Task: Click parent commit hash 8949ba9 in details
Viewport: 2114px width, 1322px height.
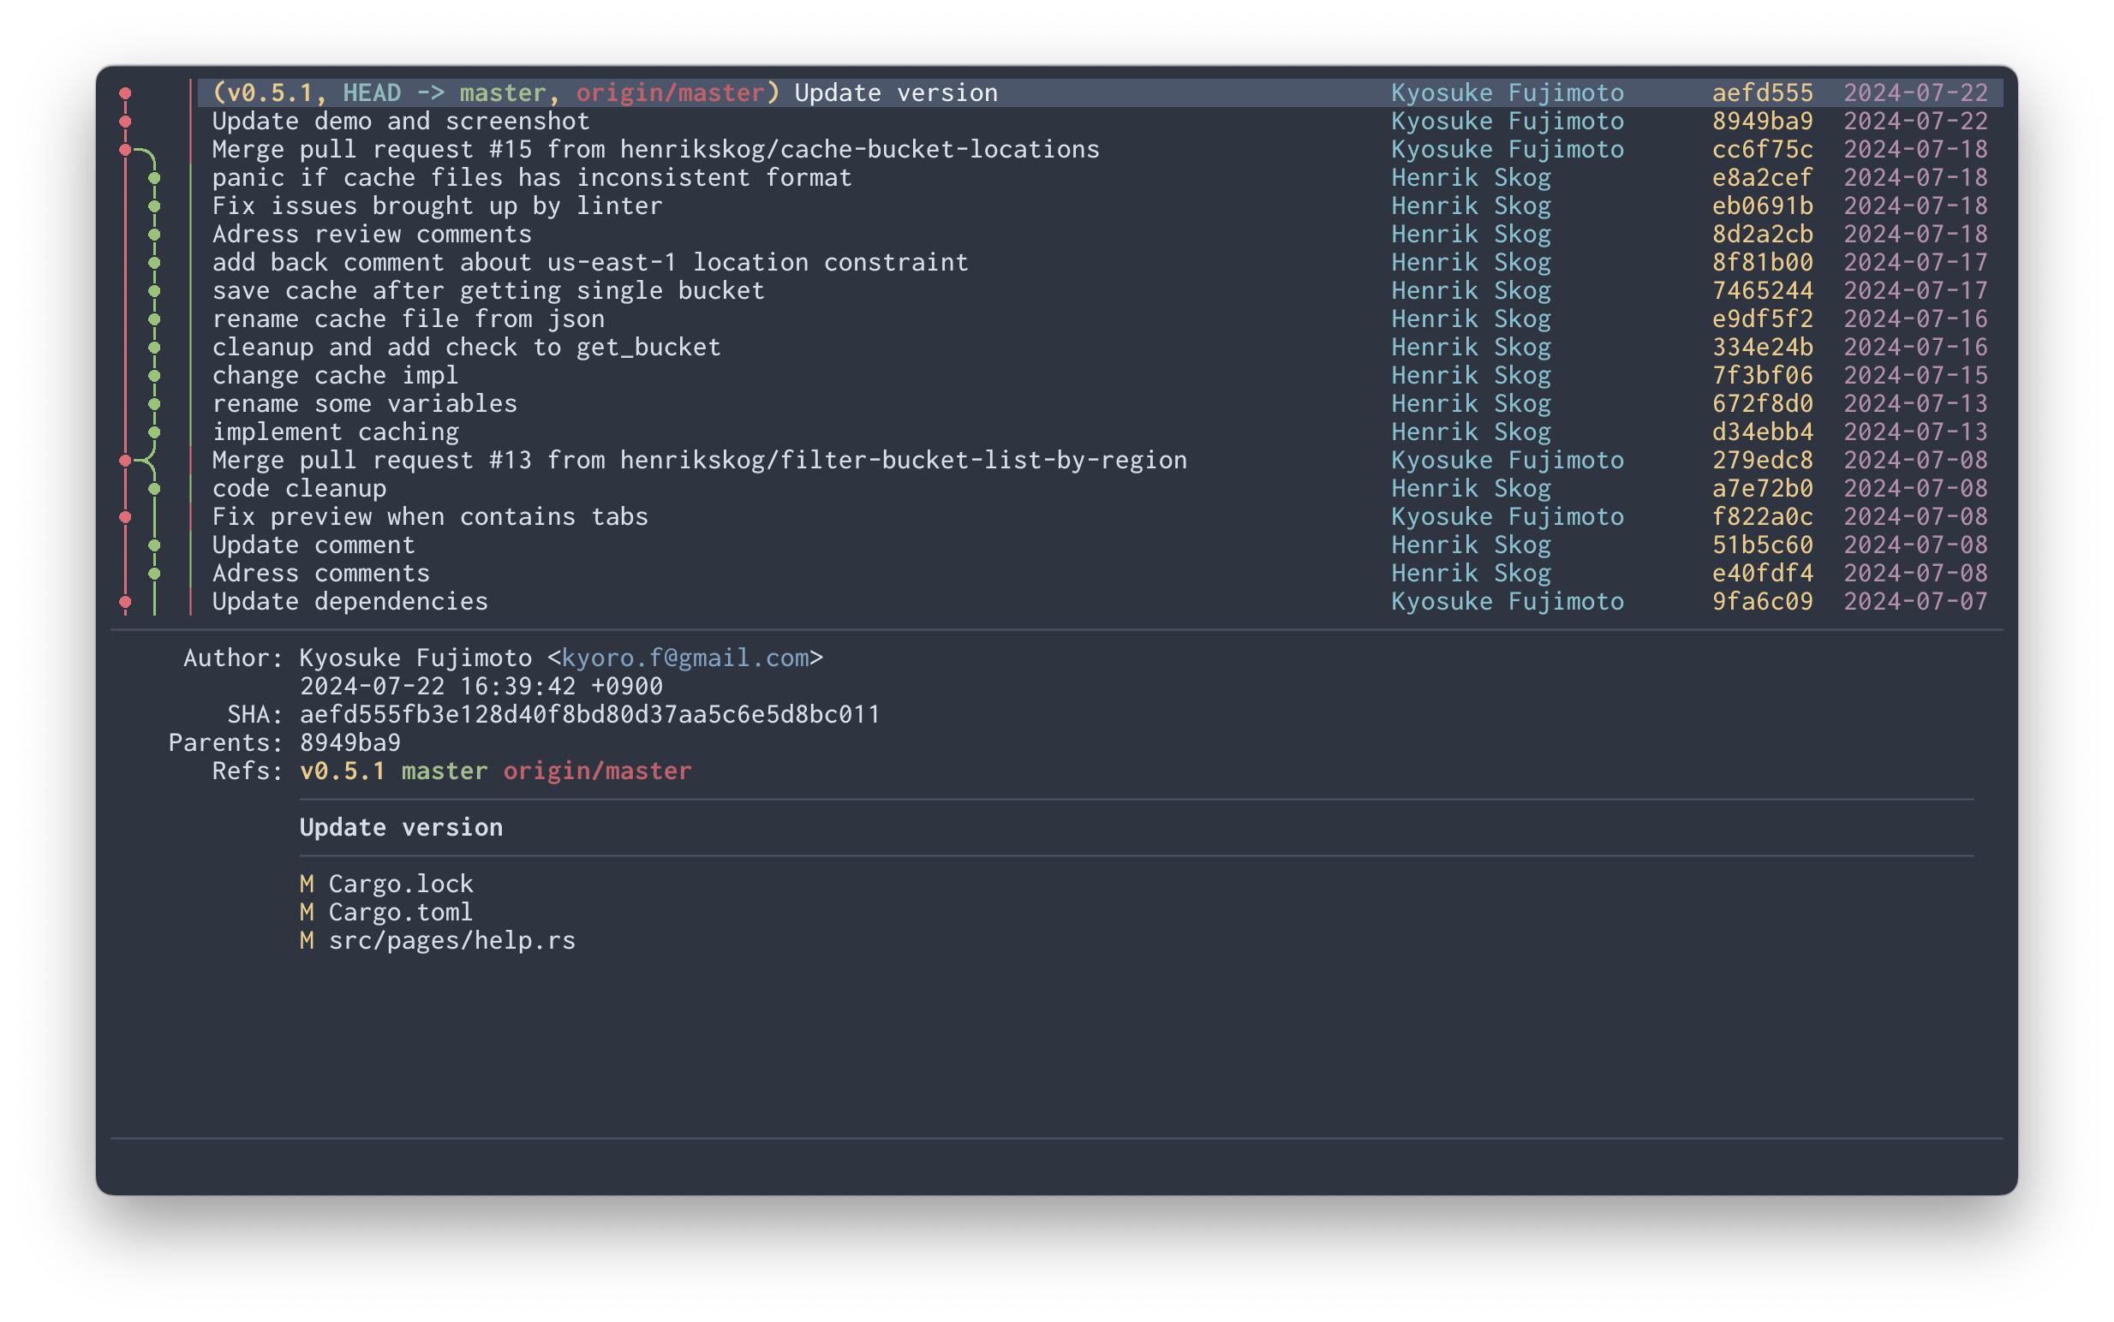Action: (x=349, y=742)
